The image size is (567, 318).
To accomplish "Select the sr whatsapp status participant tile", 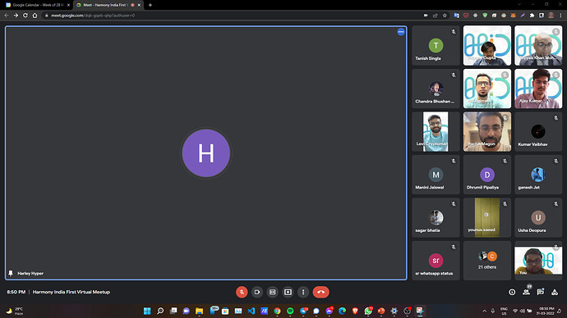I will click(436, 261).
